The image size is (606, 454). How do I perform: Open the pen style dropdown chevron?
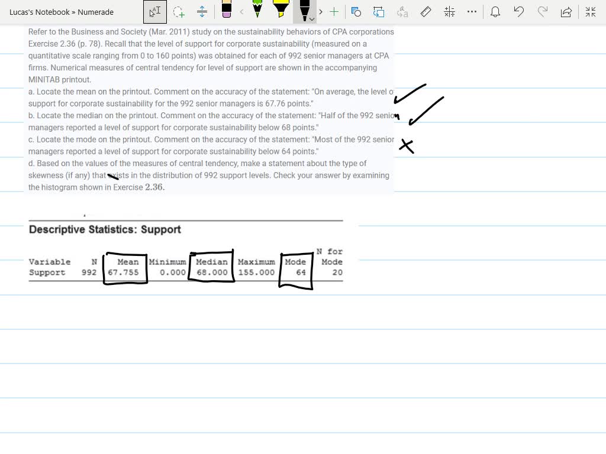tap(312, 19)
